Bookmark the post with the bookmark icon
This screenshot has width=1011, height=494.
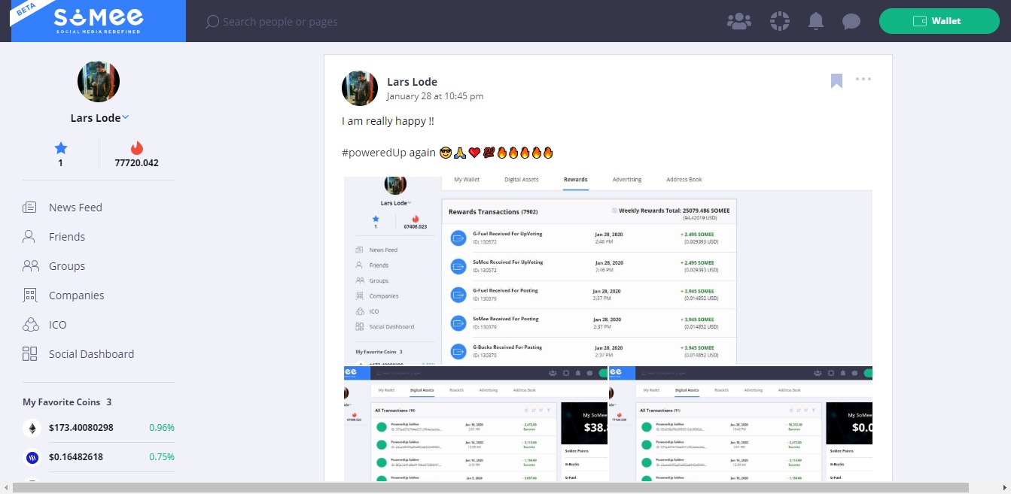point(836,80)
